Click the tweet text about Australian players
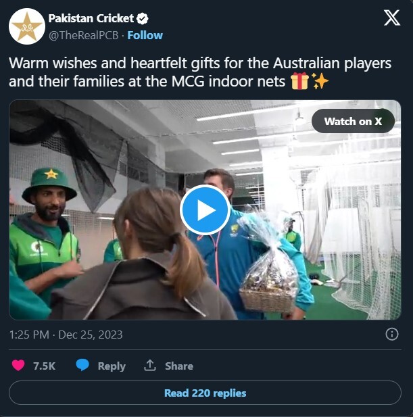 click(200, 72)
